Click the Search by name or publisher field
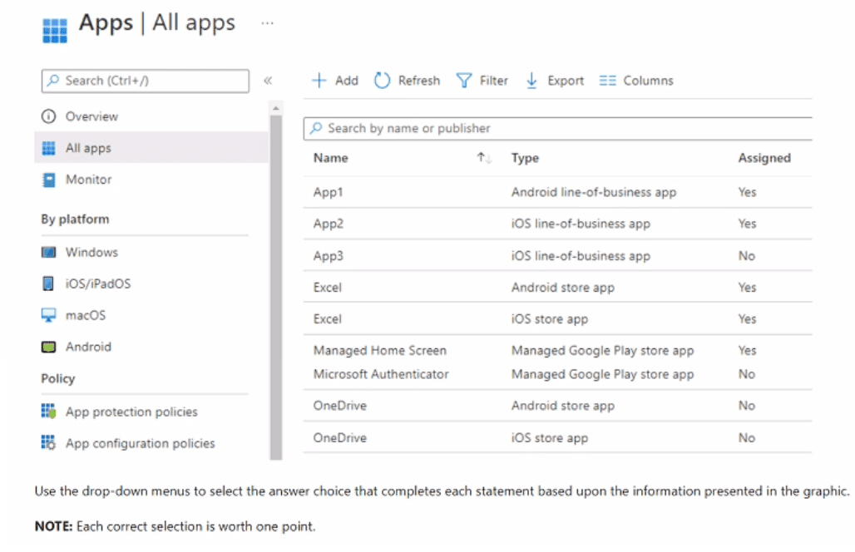The image size is (855, 552). [557, 129]
